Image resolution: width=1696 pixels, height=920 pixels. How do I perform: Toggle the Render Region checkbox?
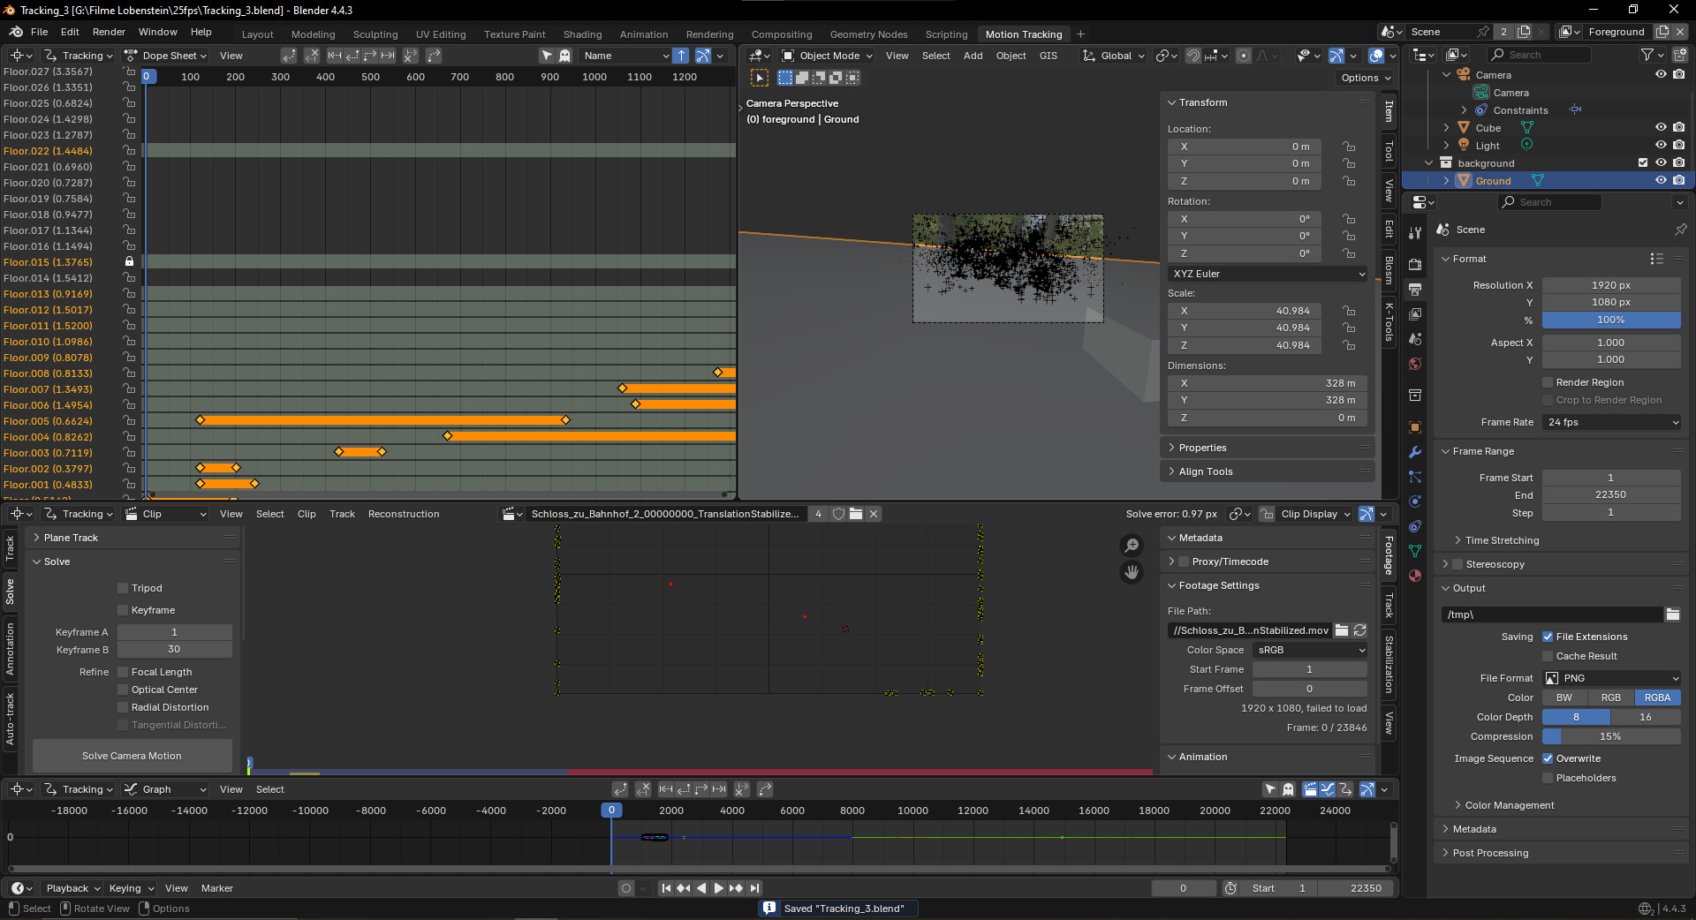pos(1548,382)
